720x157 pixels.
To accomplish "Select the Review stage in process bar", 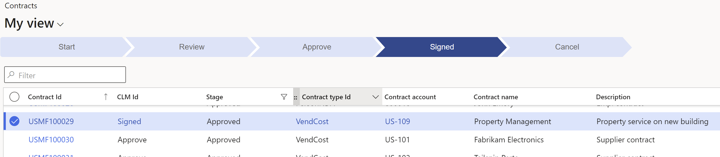I will 192,47.
